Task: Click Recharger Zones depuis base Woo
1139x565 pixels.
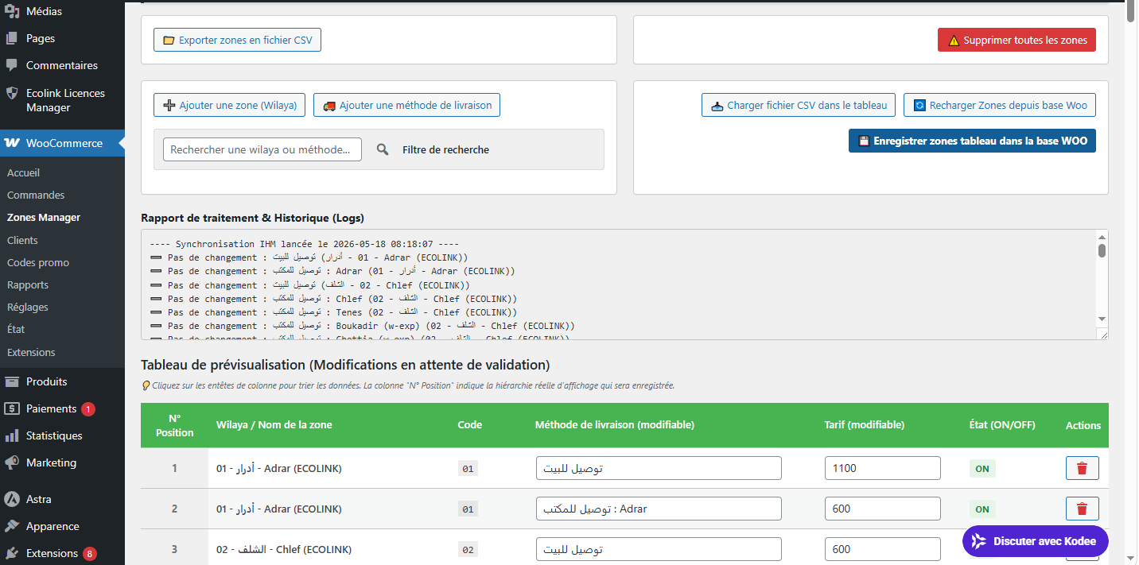Action: click(1000, 105)
